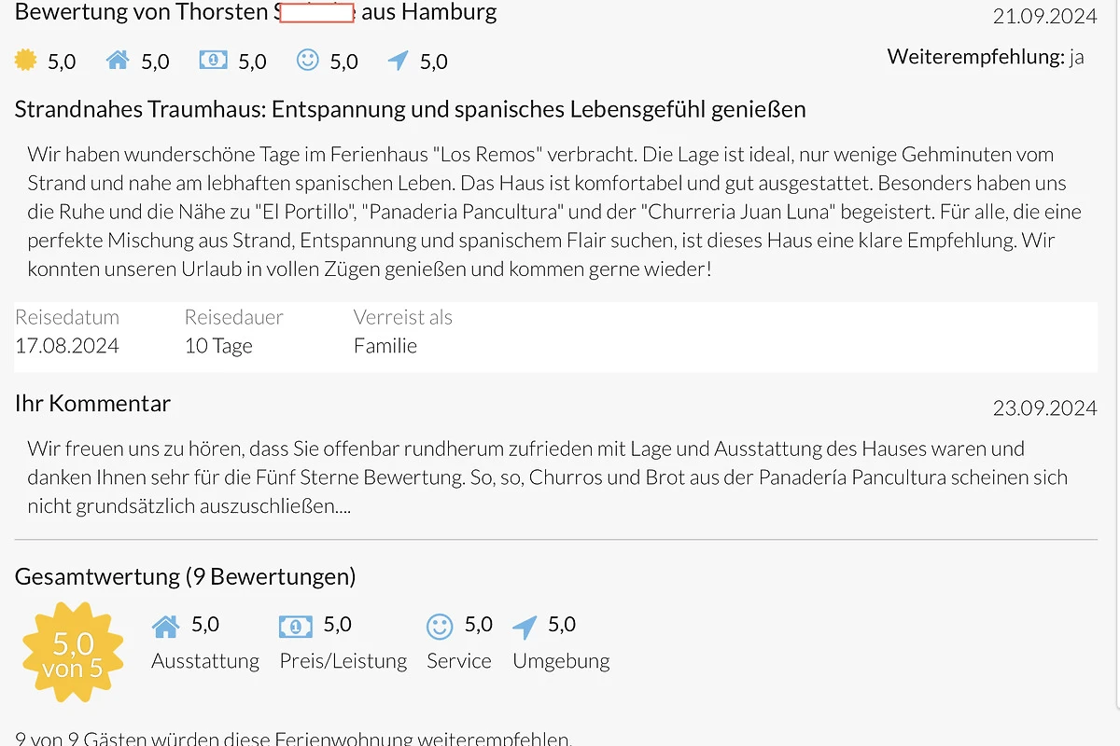Click the Weiterempfehlung: ja label

(x=986, y=57)
